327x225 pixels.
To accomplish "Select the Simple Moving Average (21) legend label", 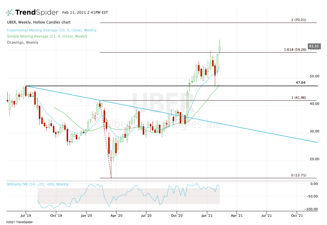I will pyautogui.click(x=47, y=36).
